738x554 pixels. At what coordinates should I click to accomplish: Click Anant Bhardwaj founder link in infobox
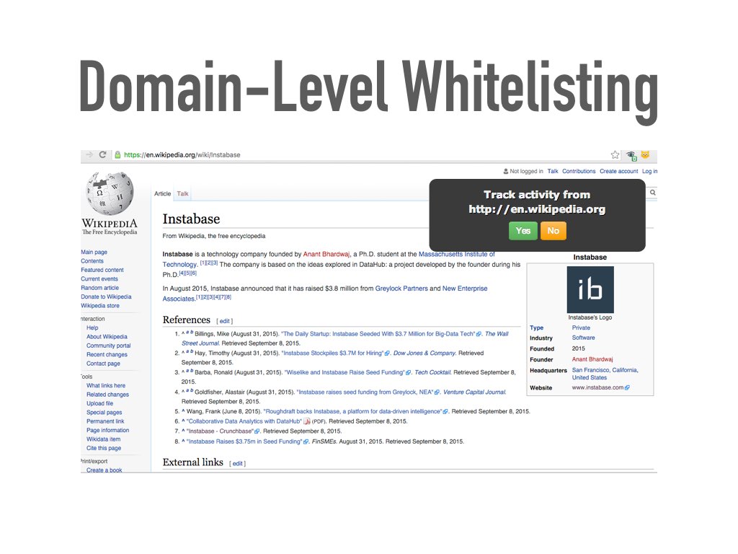[592, 359]
